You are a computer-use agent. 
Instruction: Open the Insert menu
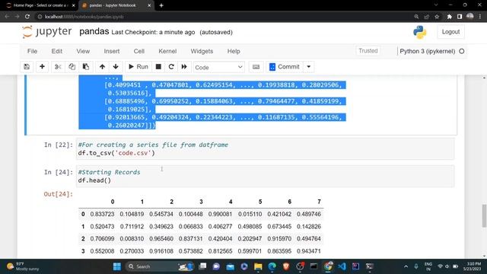112,51
